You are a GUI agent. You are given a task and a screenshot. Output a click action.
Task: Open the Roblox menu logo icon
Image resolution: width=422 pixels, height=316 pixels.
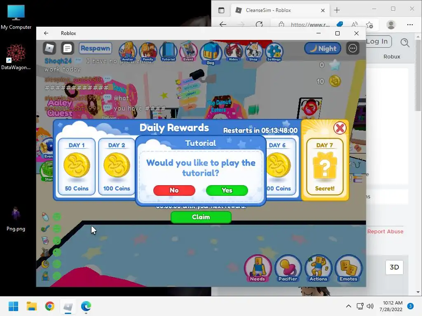(49, 49)
